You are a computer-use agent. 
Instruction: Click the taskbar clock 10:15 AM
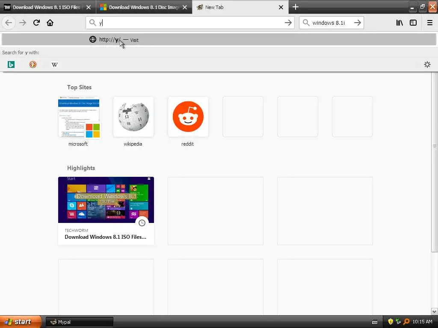click(x=422, y=322)
